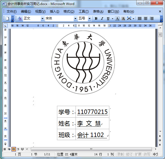Viewport: 165px width, 159px height.
Task: Go to next page button
Action: [x=160, y=145]
